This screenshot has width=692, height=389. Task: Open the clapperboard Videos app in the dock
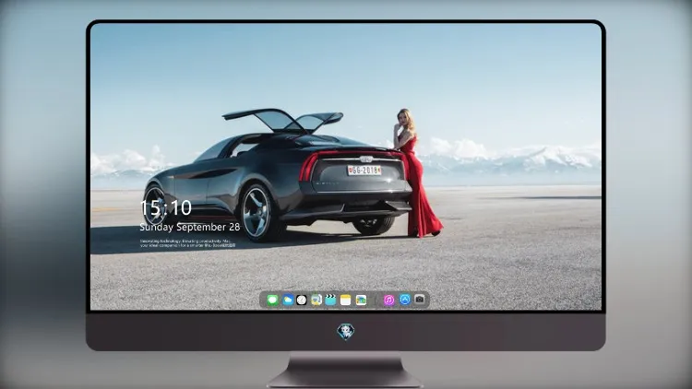pyautogui.click(x=330, y=301)
